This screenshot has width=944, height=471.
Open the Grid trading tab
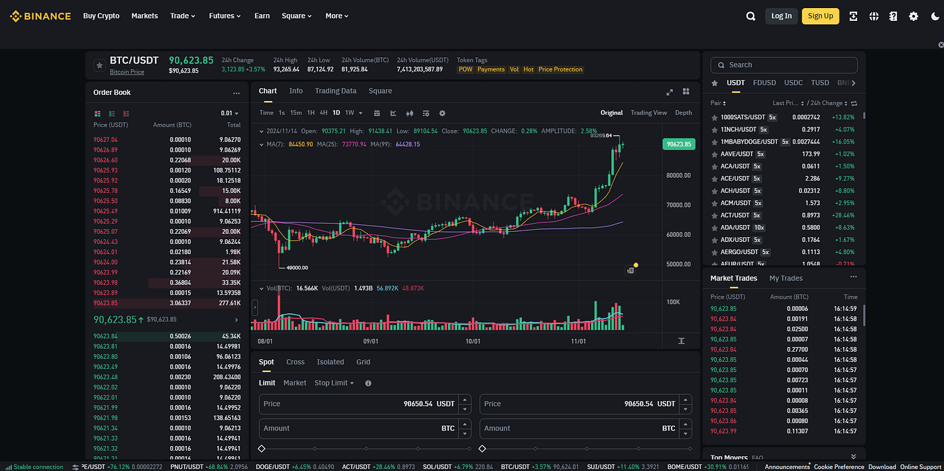click(363, 362)
